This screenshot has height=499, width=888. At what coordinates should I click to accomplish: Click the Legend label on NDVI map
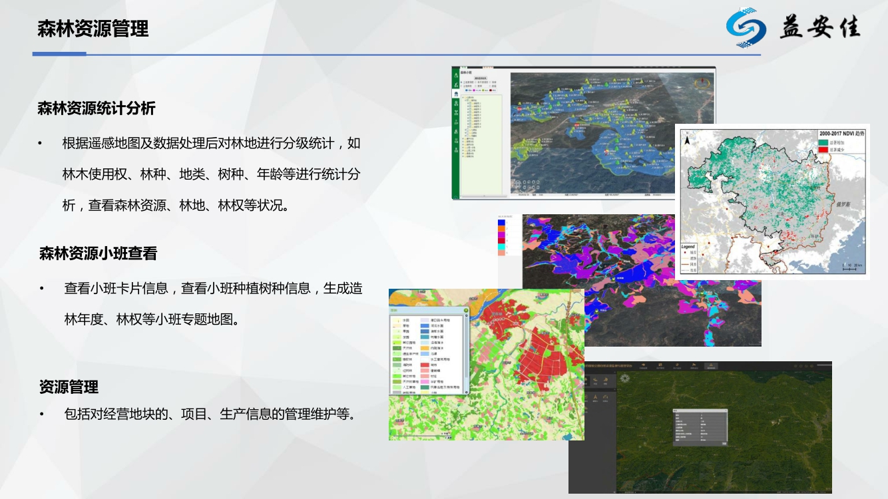[x=688, y=246]
